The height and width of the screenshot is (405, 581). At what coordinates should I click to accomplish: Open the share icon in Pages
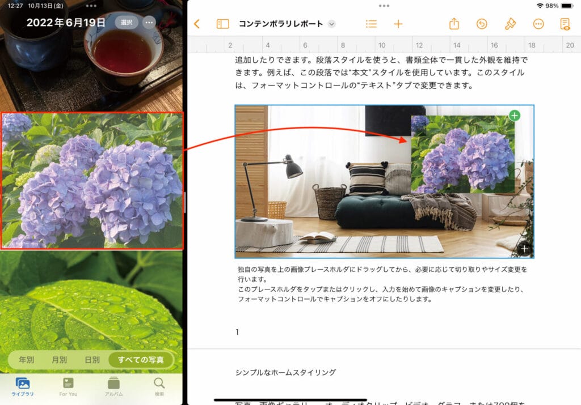(x=454, y=24)
